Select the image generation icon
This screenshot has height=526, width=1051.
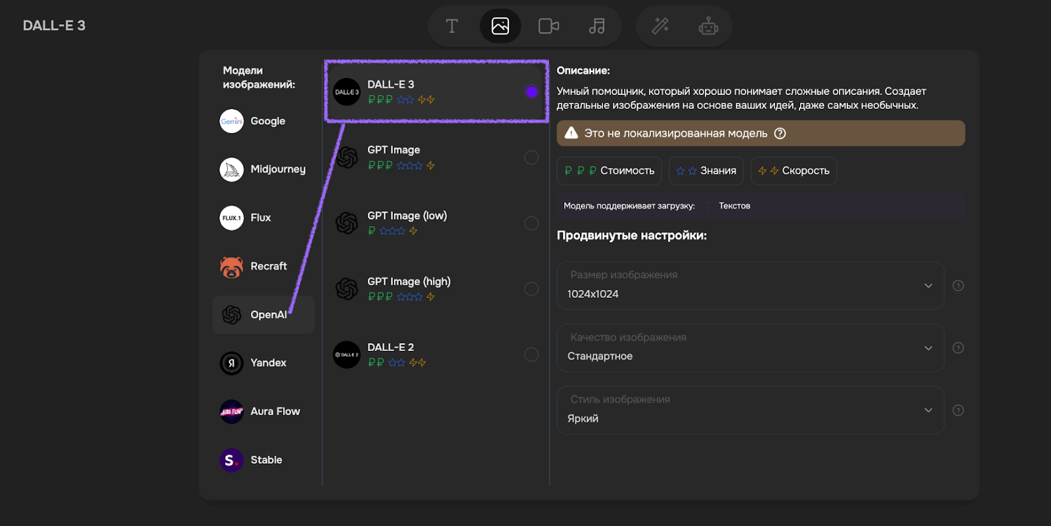pyautogui.click(x=500, y=26)
